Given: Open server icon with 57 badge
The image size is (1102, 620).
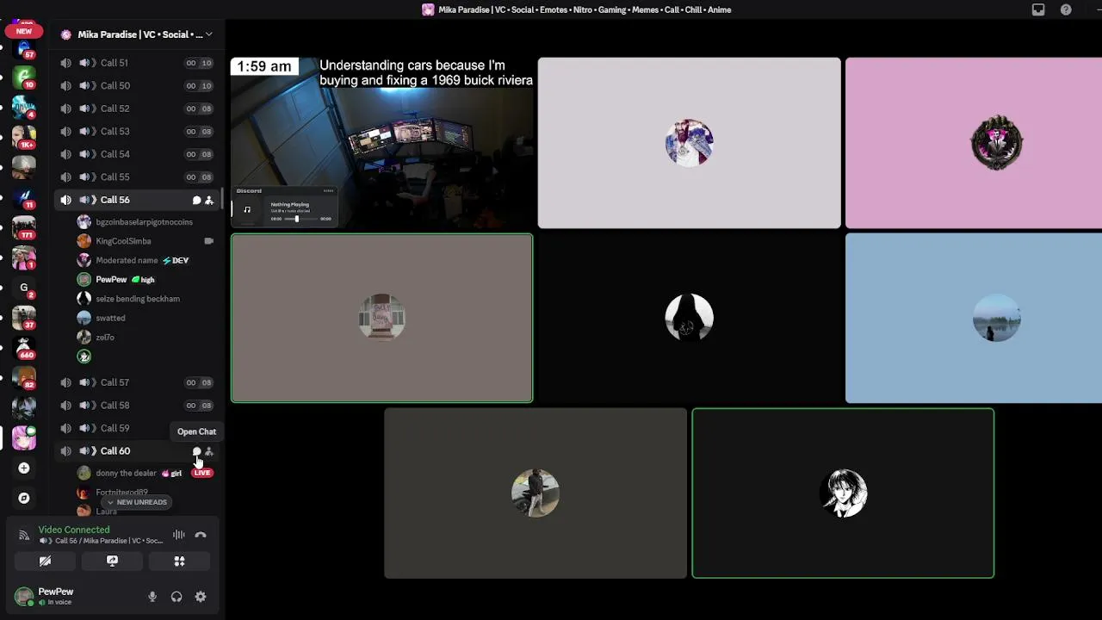Looking at the screenshot, I should click(x=24, y=49).
